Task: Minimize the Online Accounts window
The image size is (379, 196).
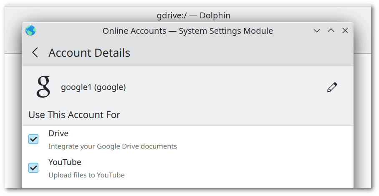Action: click(317, 31)
